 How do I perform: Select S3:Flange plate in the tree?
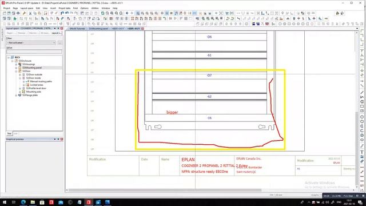pos(30,96)
